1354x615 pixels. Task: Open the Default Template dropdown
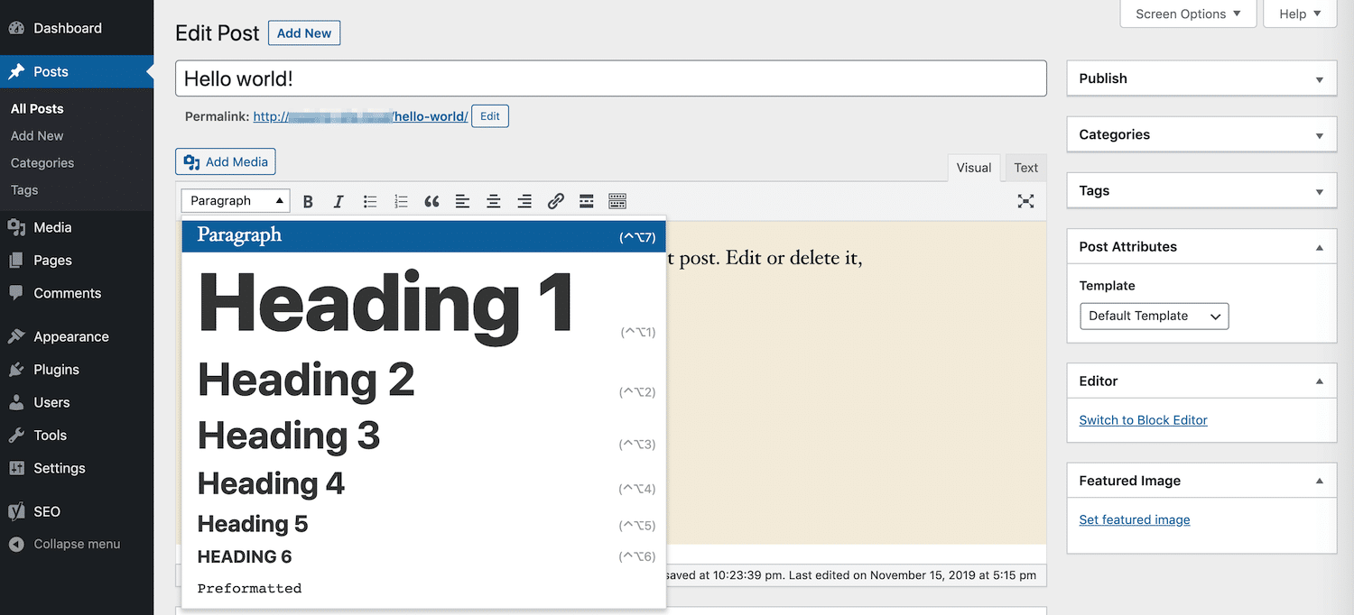click(1154, 316)
